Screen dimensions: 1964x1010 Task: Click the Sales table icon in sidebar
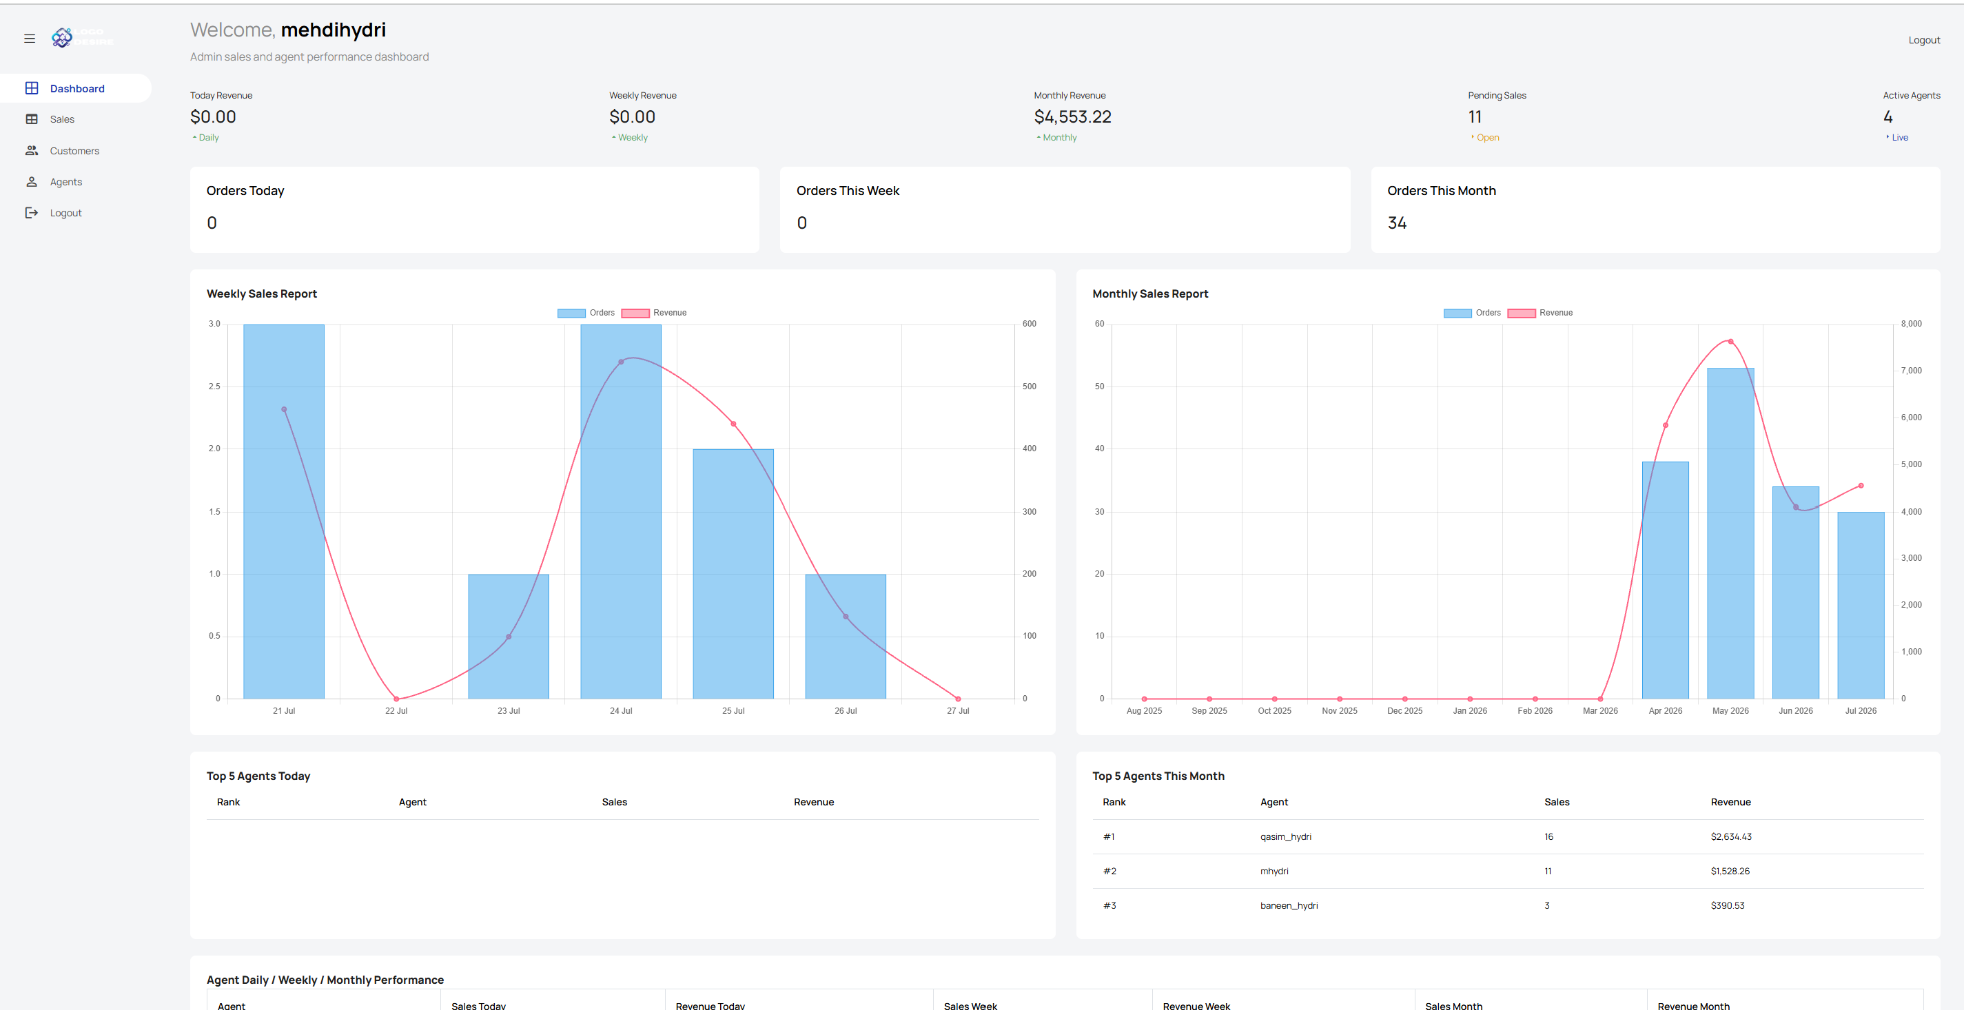tap(32, 119)
